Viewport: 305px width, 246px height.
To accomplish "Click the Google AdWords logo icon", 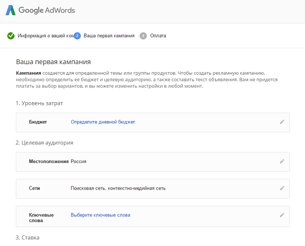I will click(11, 10).
